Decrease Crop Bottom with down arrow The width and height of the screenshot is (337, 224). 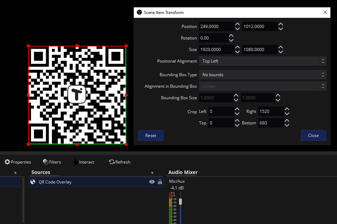(x=287, y=125)
